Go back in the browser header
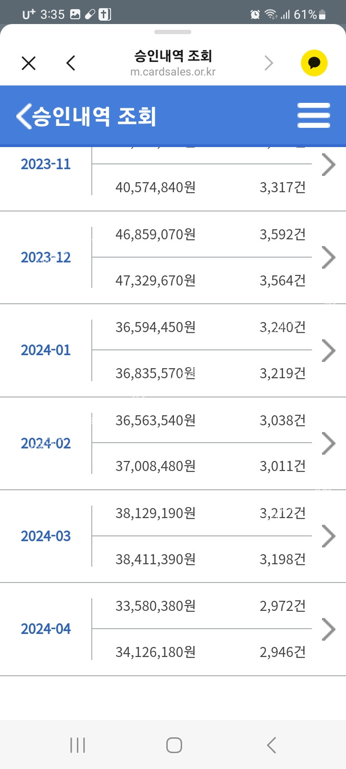The width and height of the screenshot is (346, 769). 71,63
